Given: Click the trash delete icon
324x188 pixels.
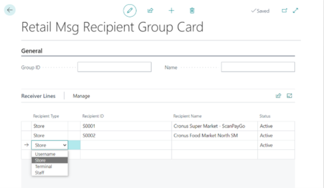Looking at the screenshot, I should 192,10.
